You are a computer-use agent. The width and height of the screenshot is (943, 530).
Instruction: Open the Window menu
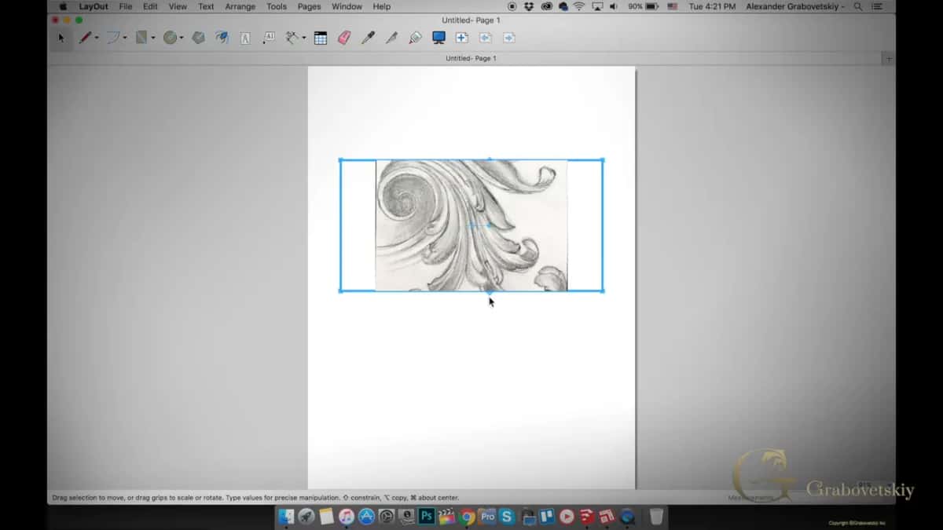pyautogui.click(x=347, y=6)
